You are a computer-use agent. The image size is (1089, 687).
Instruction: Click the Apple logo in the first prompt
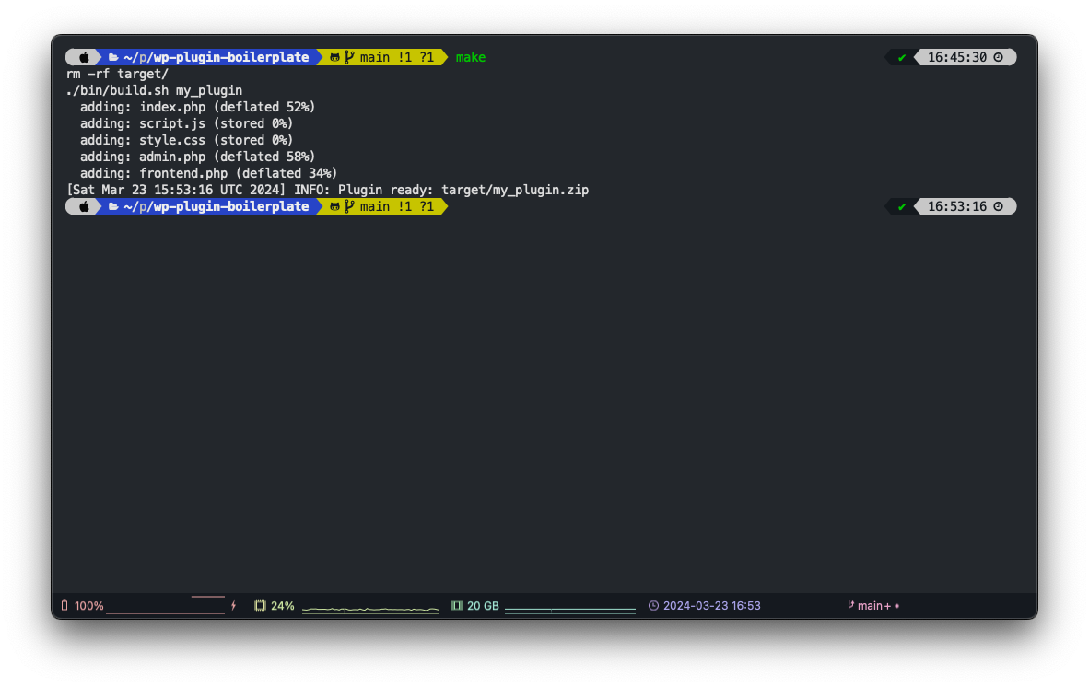pos(84,58)
